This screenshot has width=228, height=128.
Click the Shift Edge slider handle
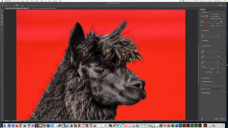pos(212,69)
